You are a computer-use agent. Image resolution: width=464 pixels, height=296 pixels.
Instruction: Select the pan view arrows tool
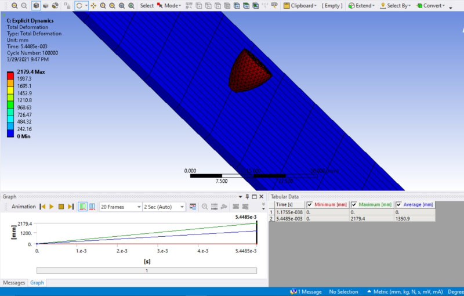93,5
